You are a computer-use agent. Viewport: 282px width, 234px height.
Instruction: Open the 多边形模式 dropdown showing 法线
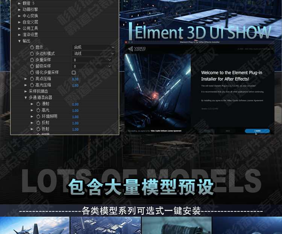point(94,54)
